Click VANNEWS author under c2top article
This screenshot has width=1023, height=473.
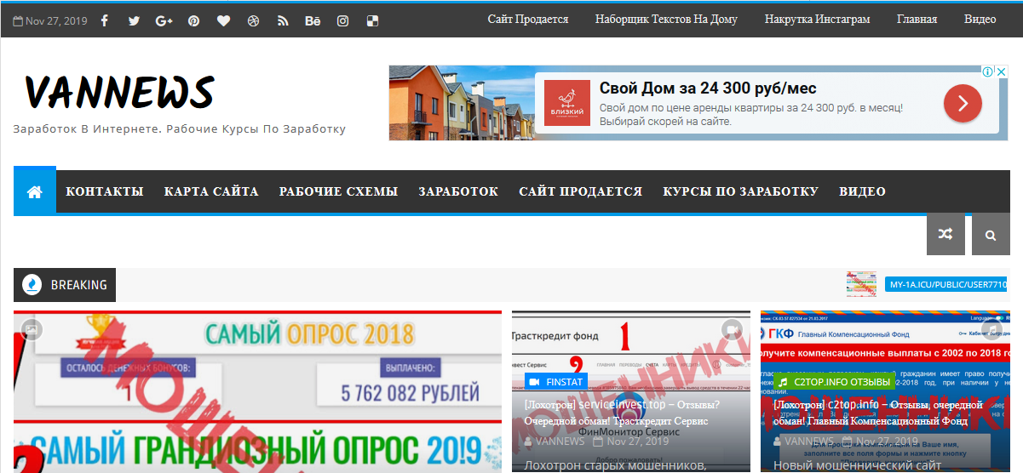[803, 442]
